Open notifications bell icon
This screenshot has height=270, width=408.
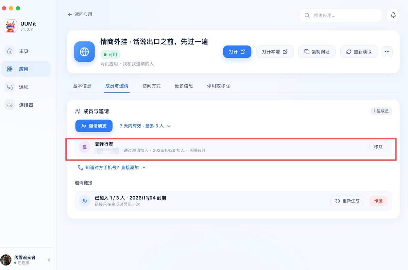click(x=393, y=15)
